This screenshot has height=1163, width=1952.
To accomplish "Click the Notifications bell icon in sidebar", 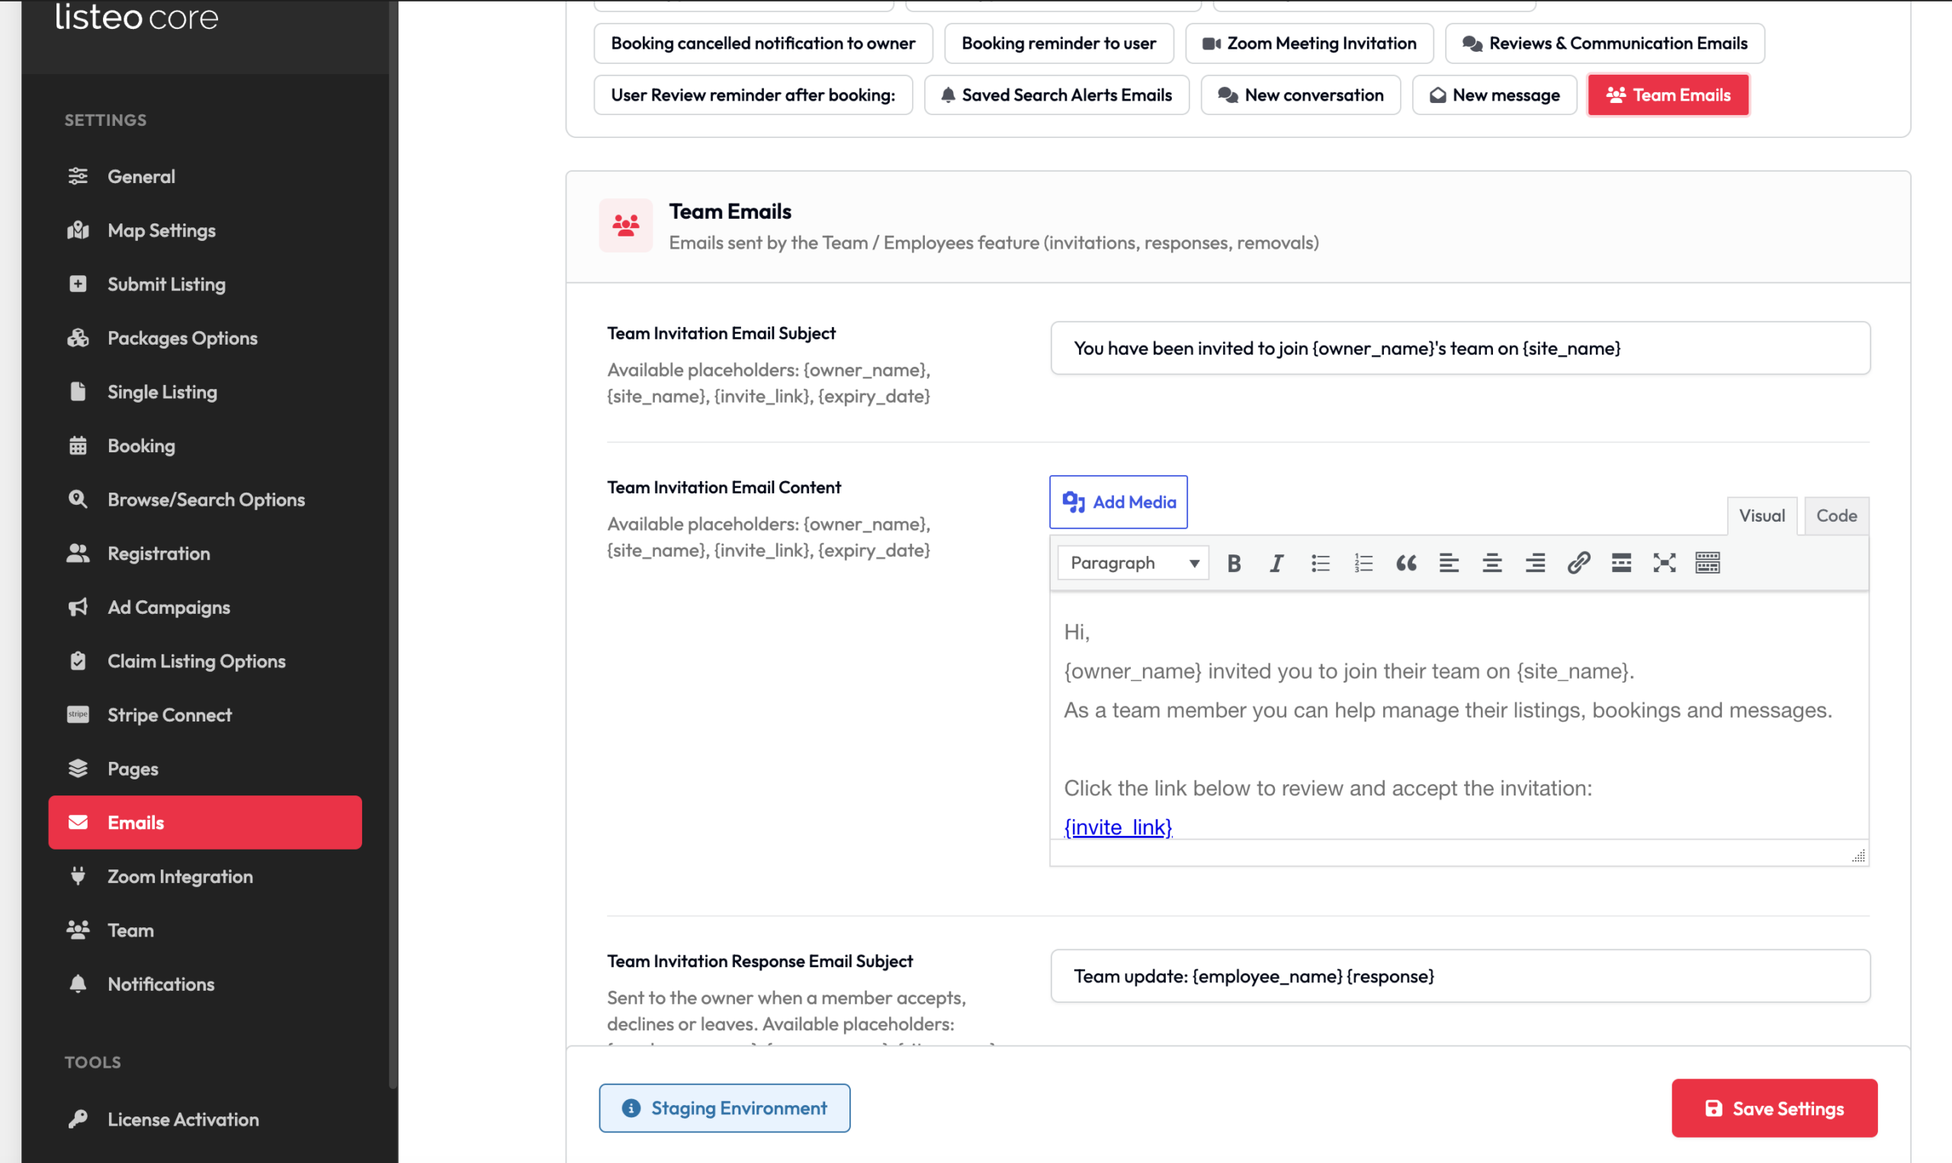I will click(x=78, y=984).
